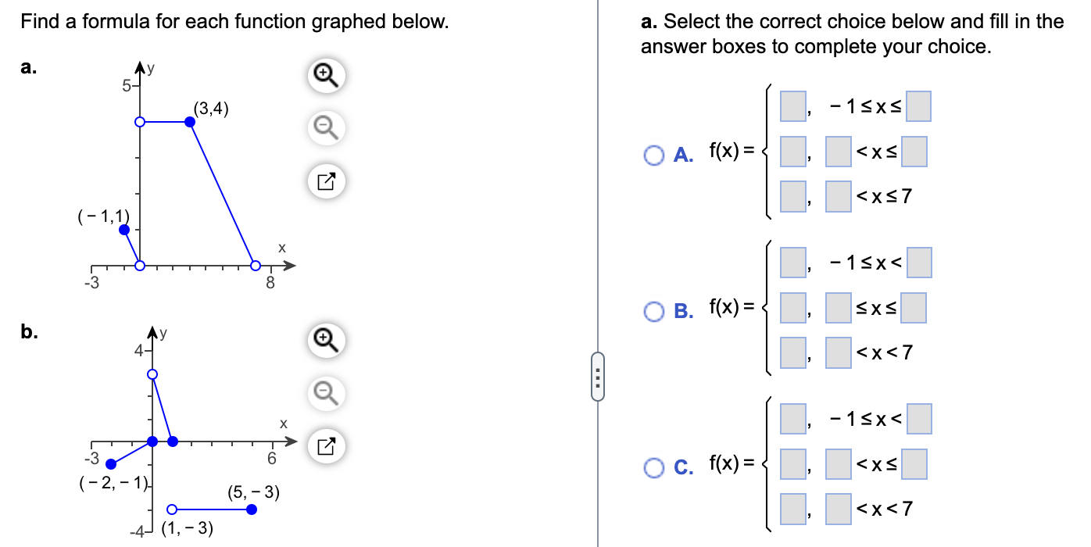1091x547 pixels.
Task: Zoom in on graph b
Action: pos(325,341)
